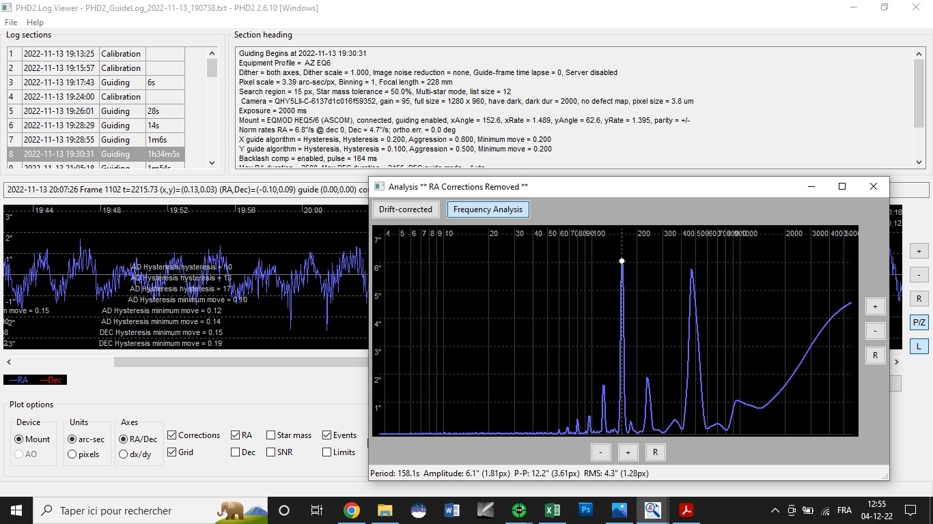Select log section 6 Guiding 14s

pyautogui.click(x=96, y=126)
